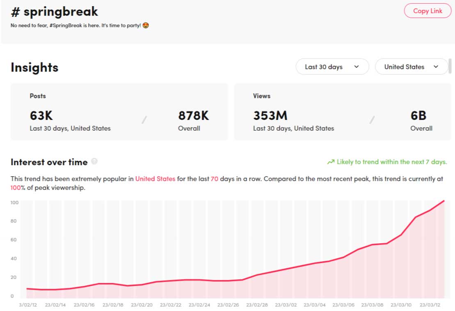Click the pink United States text in the trend description
The width and height of the screenshot is (455, 311).
(x=155, y=179)
